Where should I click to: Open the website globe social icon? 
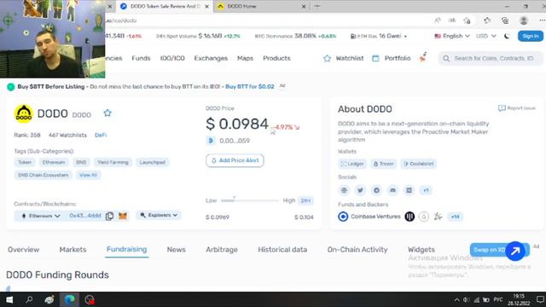344,190
